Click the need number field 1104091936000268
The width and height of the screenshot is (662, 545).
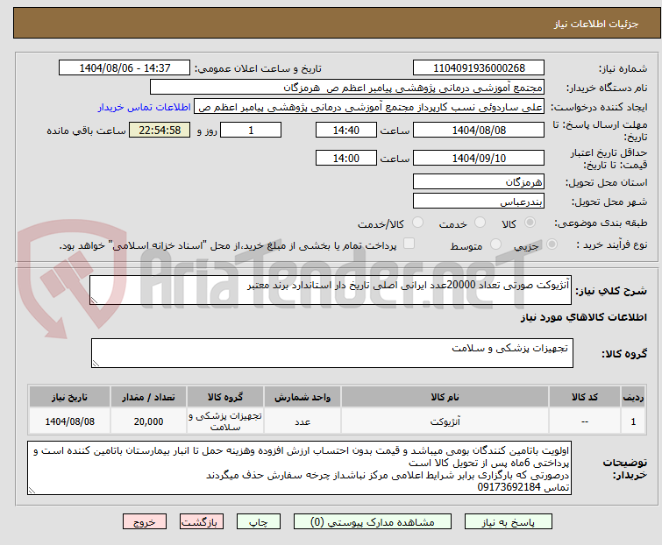(x=479, y=68)
